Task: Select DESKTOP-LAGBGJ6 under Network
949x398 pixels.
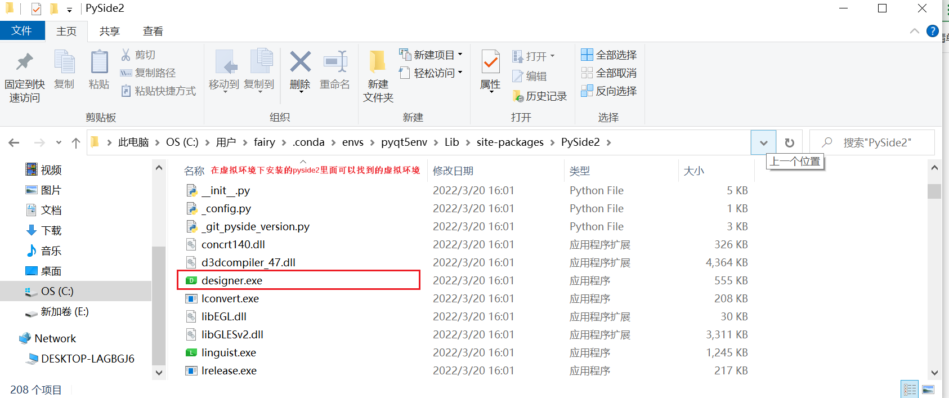Action: tap(87, 359)
